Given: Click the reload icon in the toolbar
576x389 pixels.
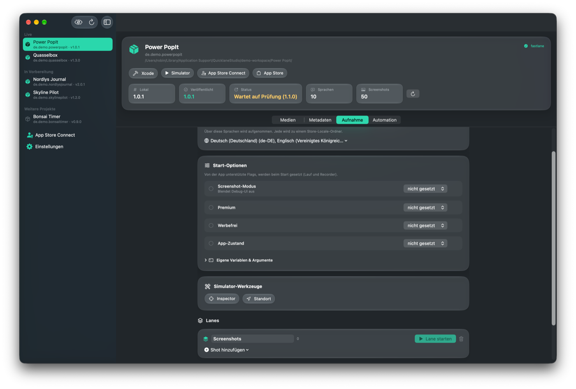Looking at the screenshot, I should pyautogui.click(x=92, y=22).
